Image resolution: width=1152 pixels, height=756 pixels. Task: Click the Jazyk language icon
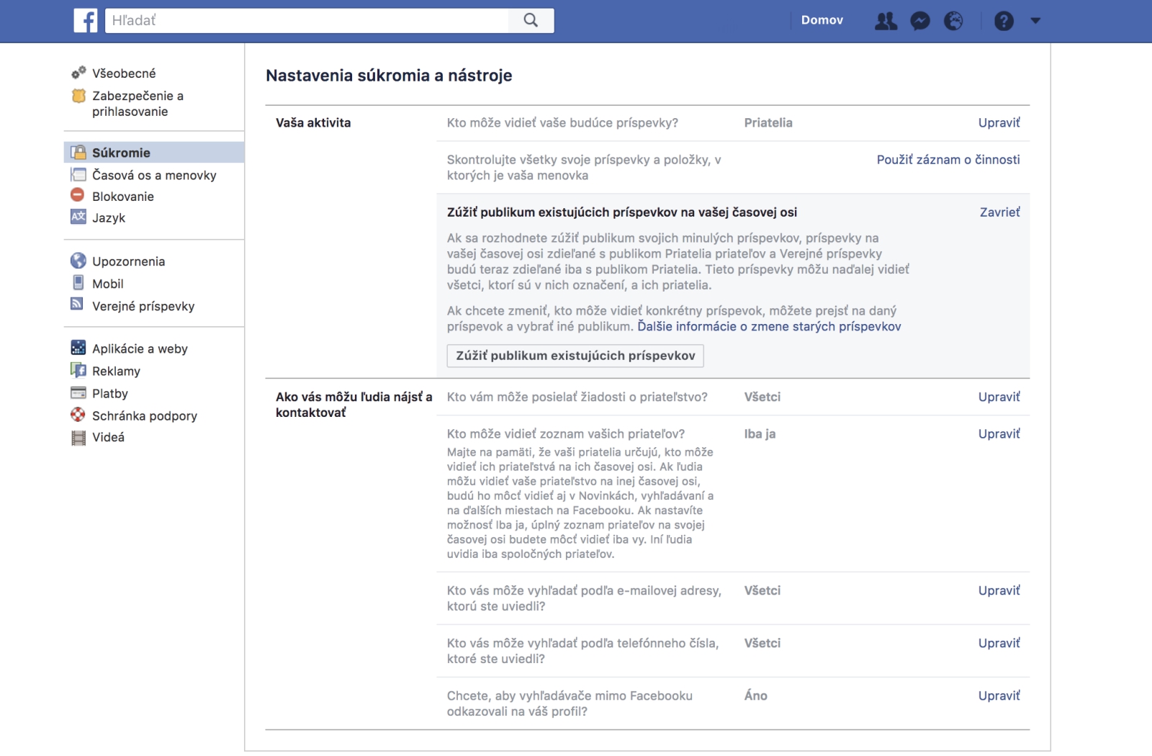78,217
